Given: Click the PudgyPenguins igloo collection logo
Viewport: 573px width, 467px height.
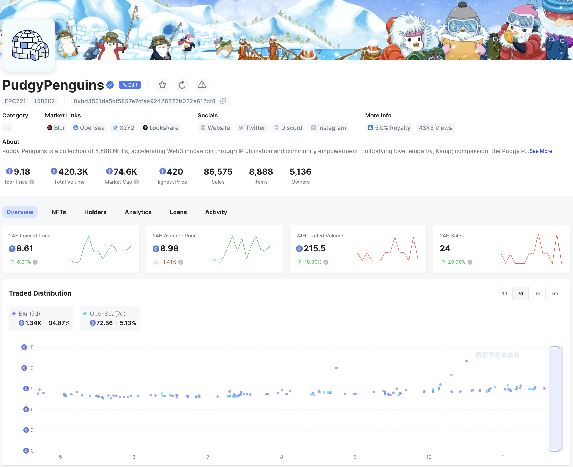Looking at the screenshot, I should click(29, 45).
